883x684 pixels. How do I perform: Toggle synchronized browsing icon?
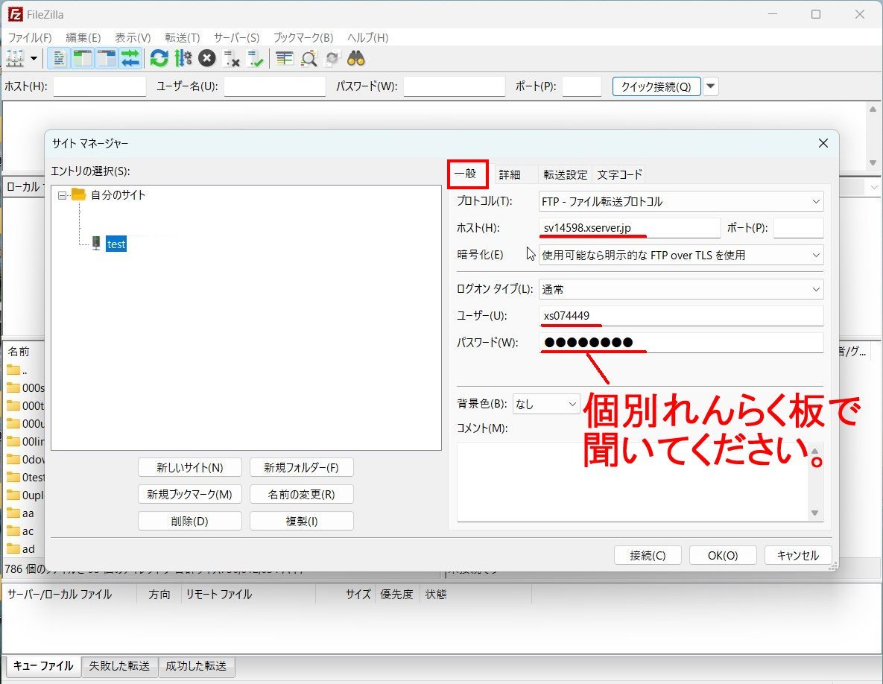(x=332, y=59)
